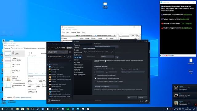Open friends chat plus icon at Steam's bottom right
This screenshot has height=111, width=197.
[146, 101]
